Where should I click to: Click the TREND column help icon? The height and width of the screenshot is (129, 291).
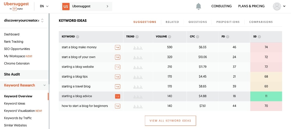[x=137, y=37]
